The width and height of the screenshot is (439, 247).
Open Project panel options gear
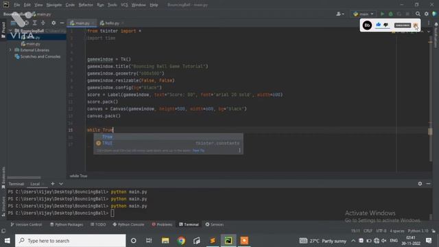(x=54, y=23)
